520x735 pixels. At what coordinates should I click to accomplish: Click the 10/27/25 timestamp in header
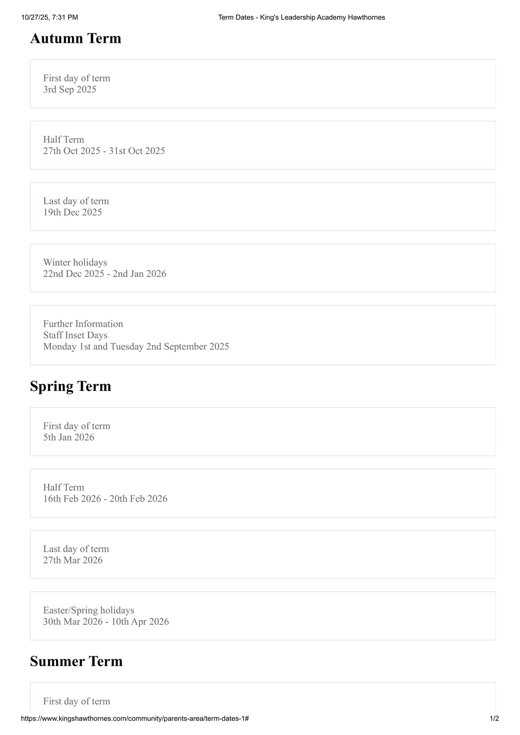click(49, 17)
